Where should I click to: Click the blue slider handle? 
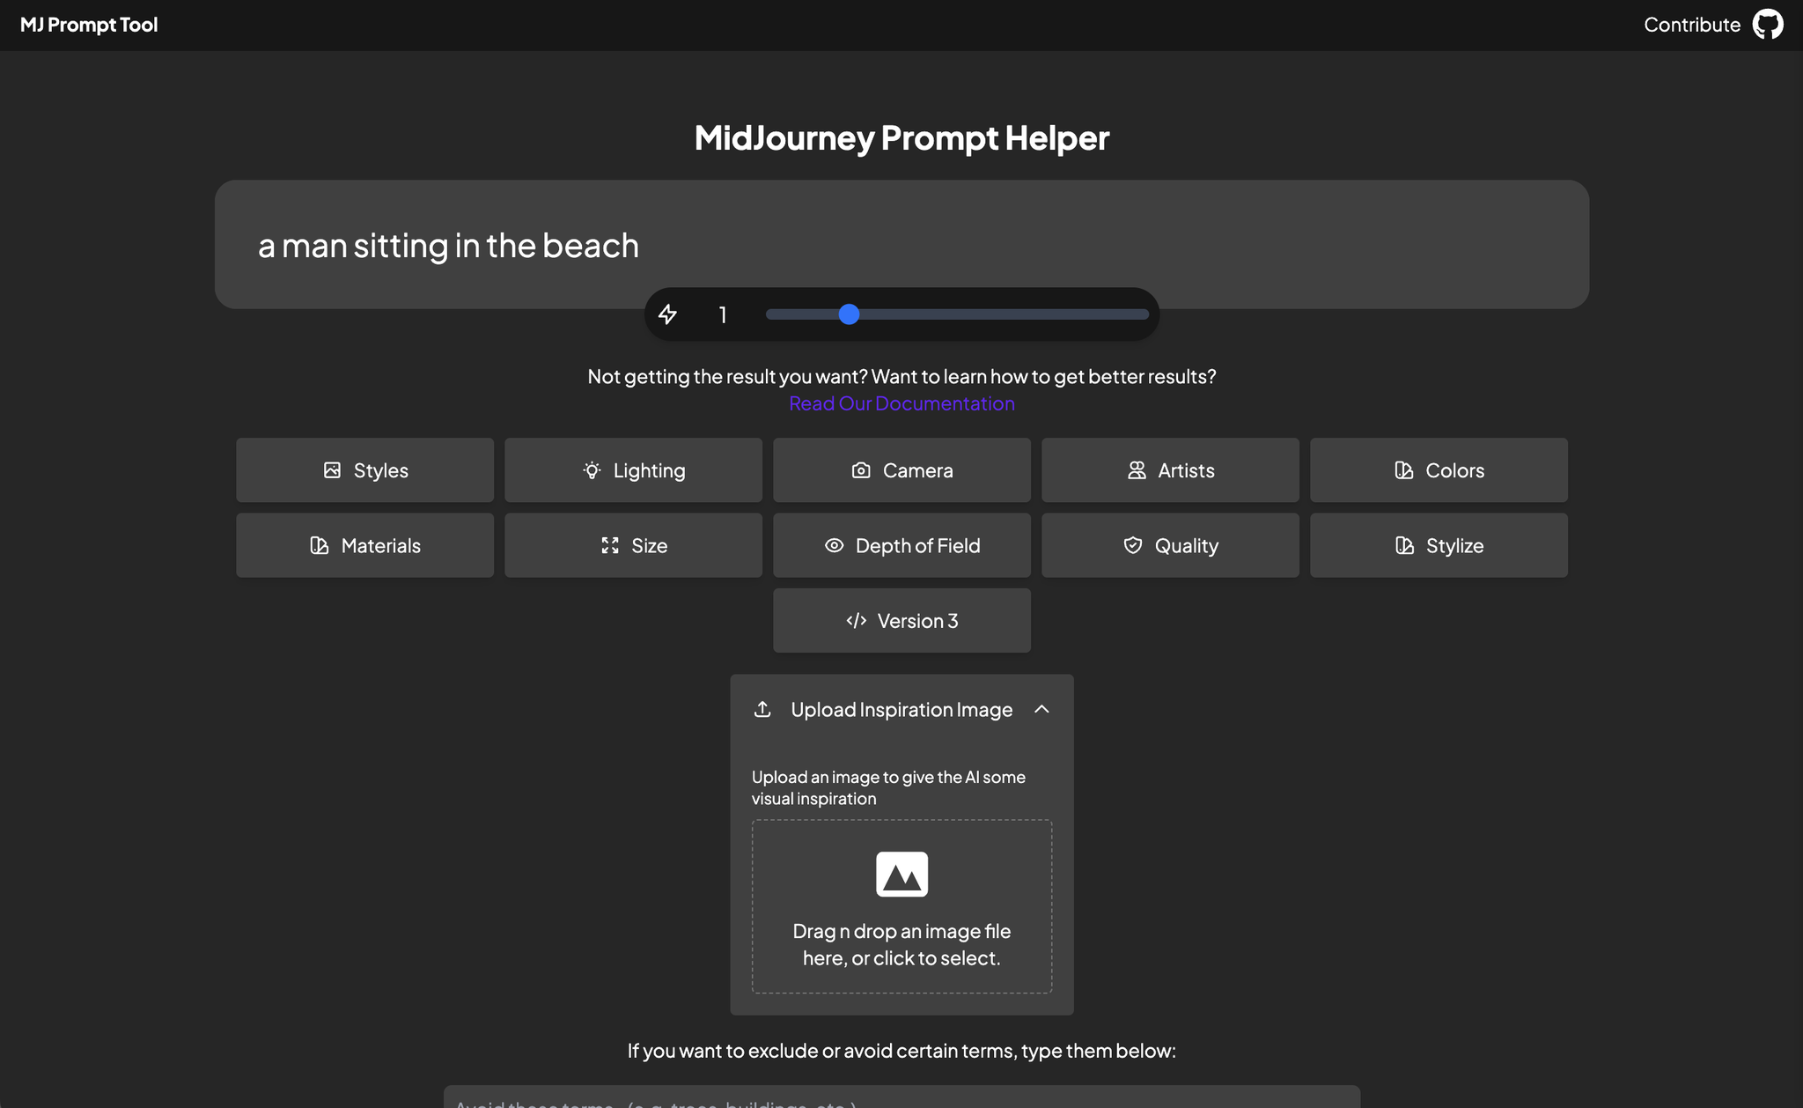849,314
